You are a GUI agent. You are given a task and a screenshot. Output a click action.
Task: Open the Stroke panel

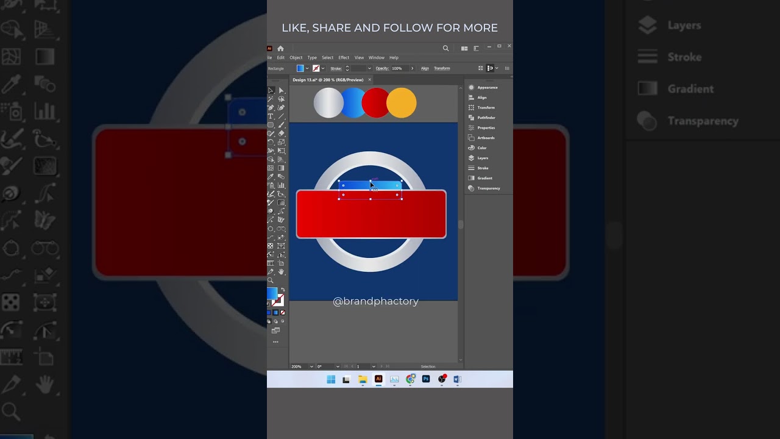478,168
